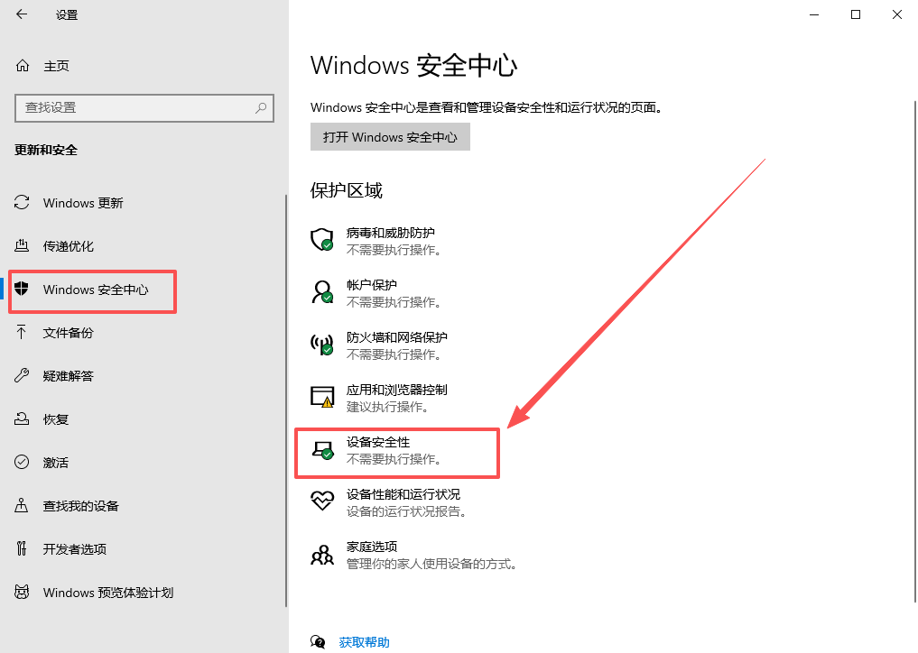The height and width of the screenshot is (653, 918).
Task: Go to 开发者选项 page
Action: pos(75,549)
